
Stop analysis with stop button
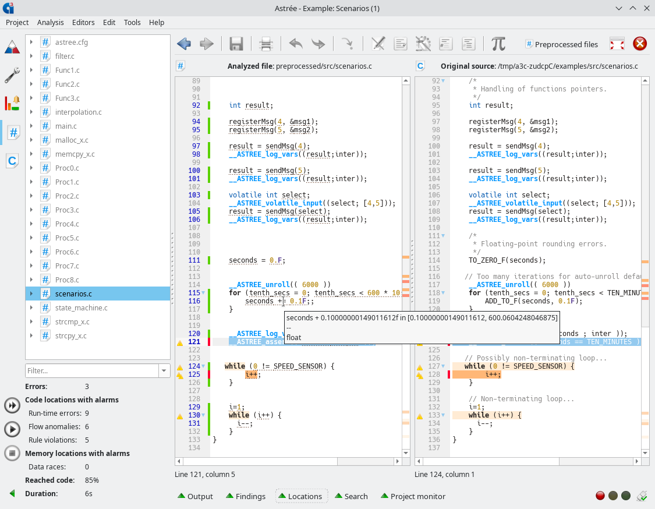[12, 453]
